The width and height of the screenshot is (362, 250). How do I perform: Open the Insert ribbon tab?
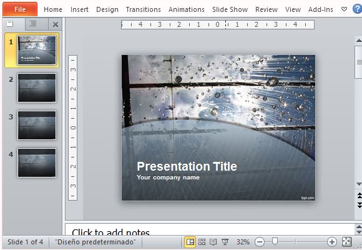(x=79, y=9)
